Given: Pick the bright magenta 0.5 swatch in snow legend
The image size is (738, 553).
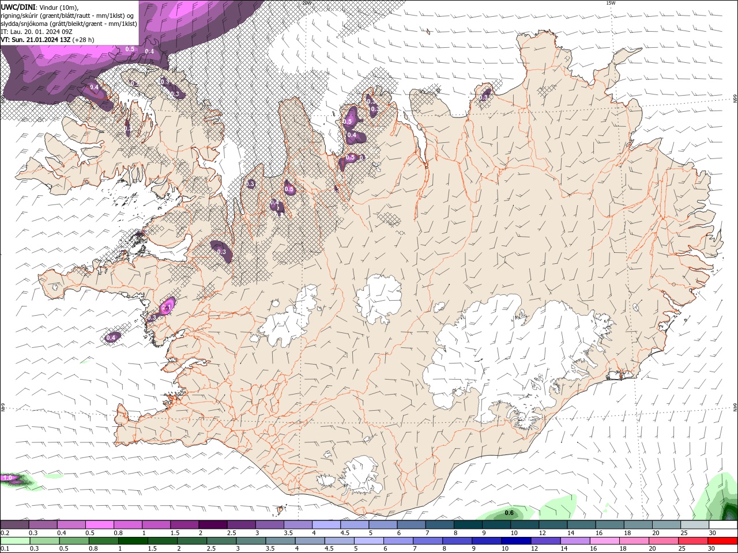Looking at the screenshot, I should point(99,525).
